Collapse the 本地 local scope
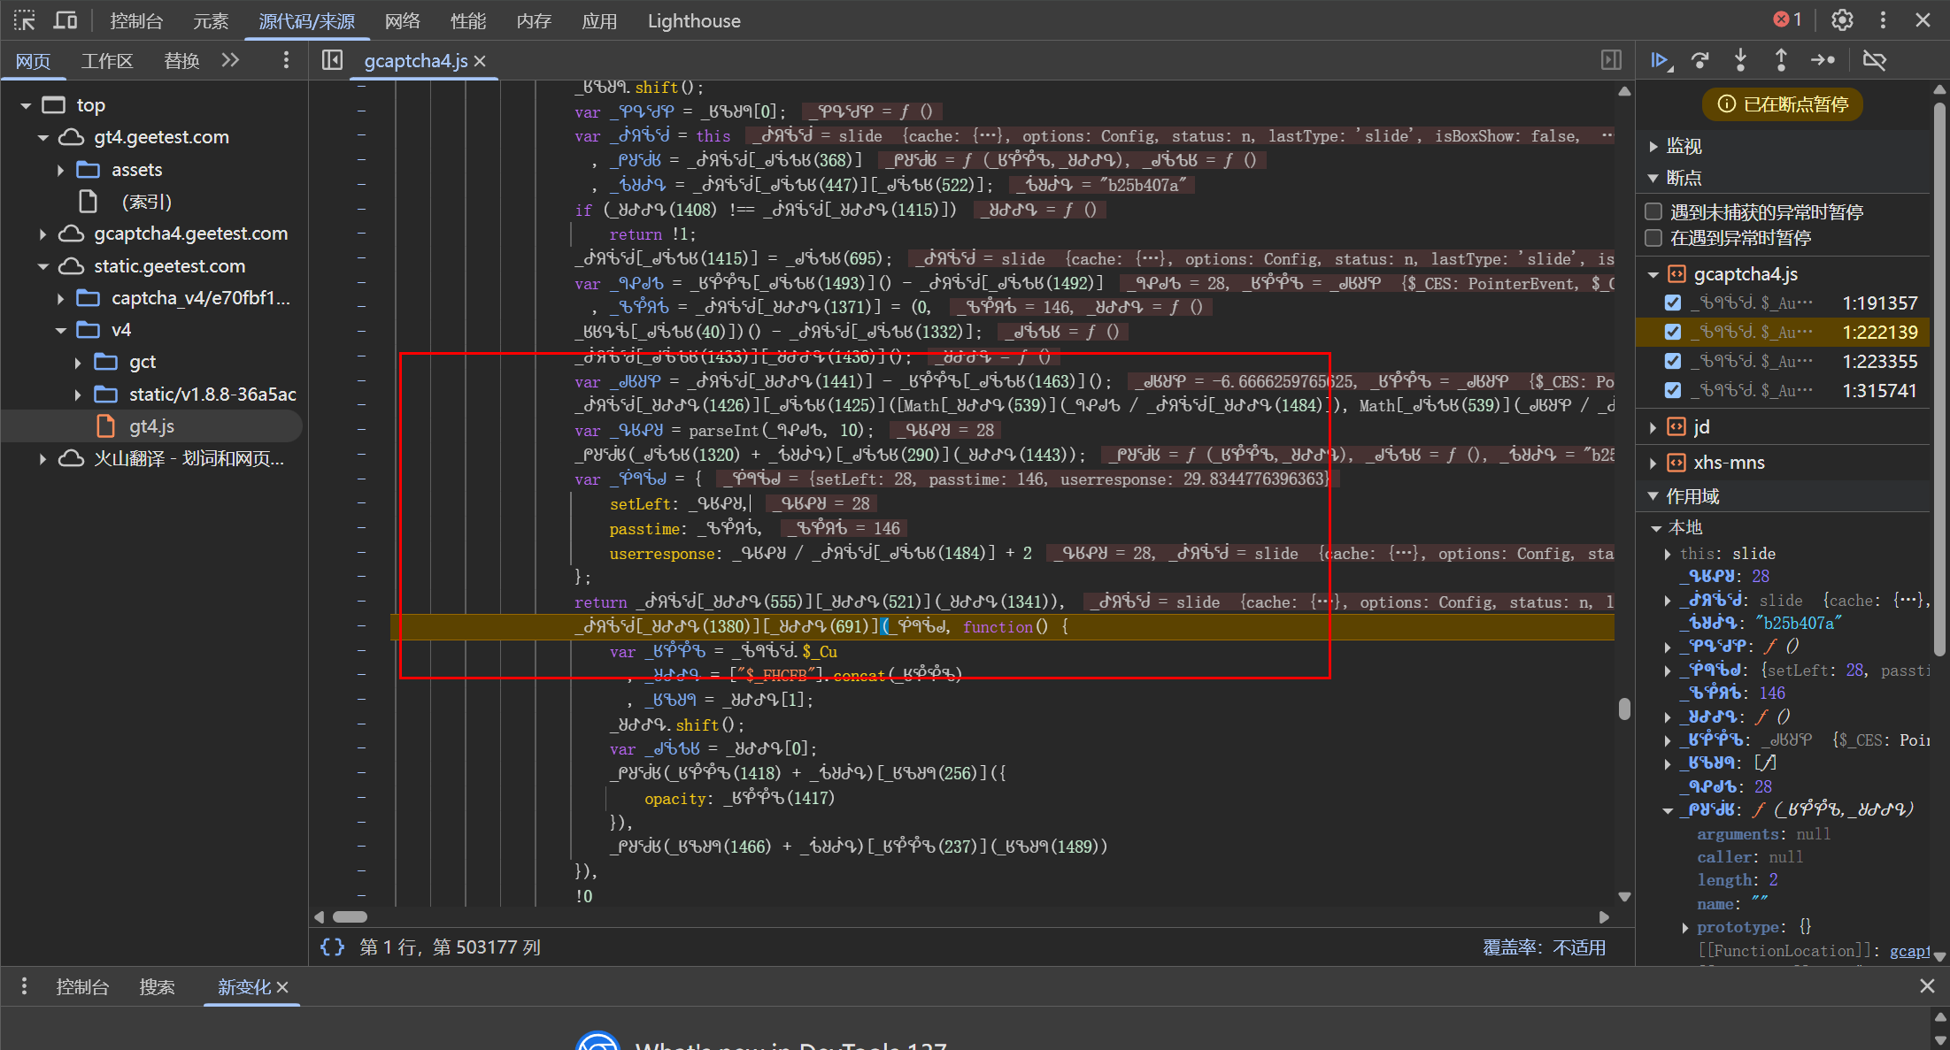 [x=1656, y=528]
